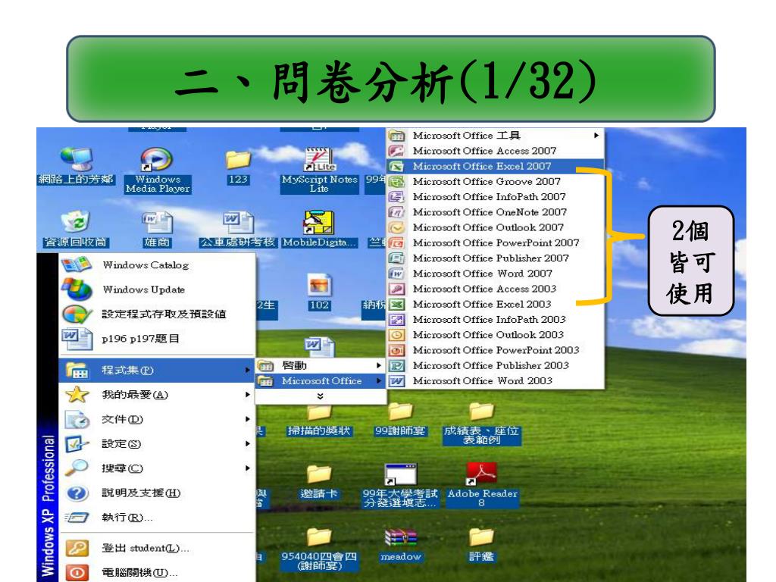Image resolution: width=776 pixels, height=582 pixels.
Task: Expand Microsoft Office 工具 submenu arrow
Action: [x=596, y=135]
